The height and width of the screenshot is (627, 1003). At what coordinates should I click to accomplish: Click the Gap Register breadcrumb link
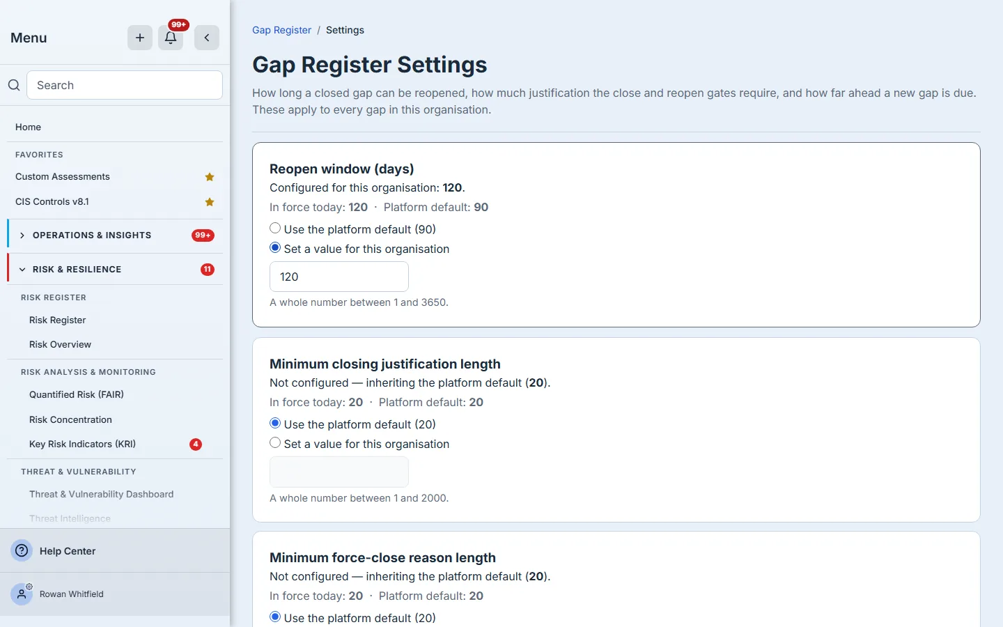(281, 30)
